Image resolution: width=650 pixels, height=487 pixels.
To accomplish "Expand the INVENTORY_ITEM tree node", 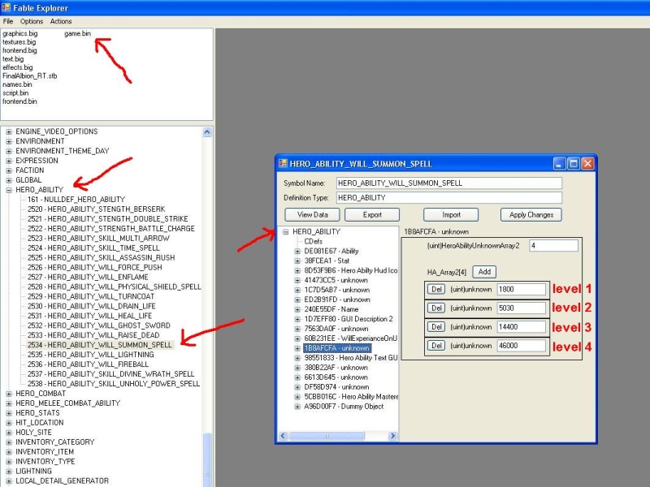I will coord(9,452).
